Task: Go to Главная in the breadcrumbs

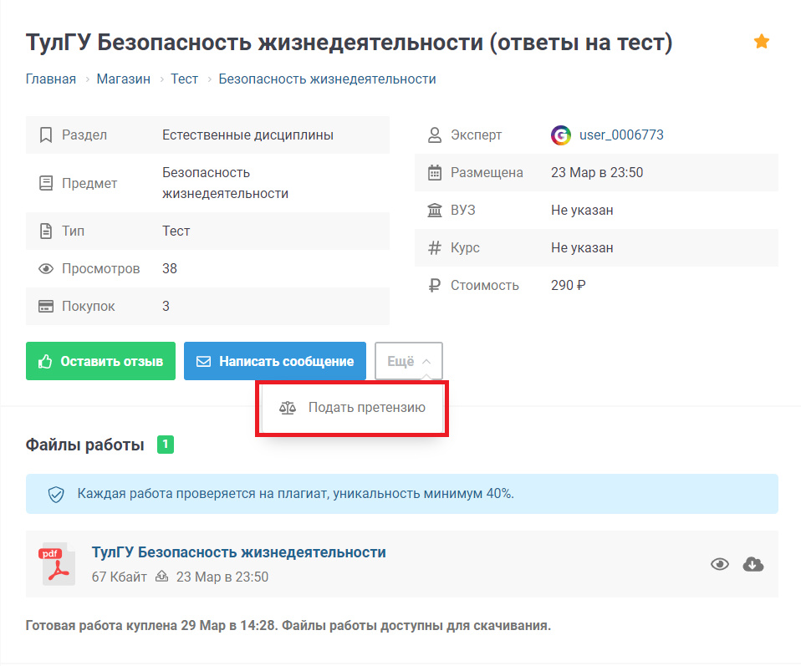Action: [x=51, y=79]
